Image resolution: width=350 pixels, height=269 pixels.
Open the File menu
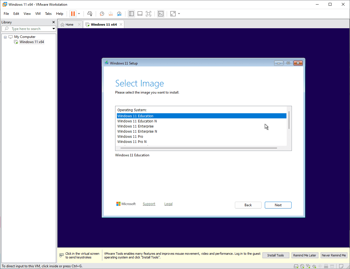click(x=6, y=14)
